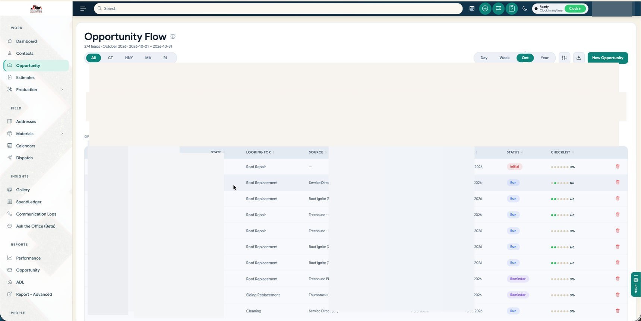This screenshot has height=321, width=641.
Task: Open Ask the Office (Beta)
Action: tap(36, 226)
